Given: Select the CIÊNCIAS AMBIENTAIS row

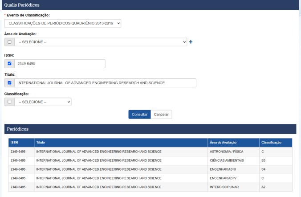Looking at the screenshot, I should (150, 160).
